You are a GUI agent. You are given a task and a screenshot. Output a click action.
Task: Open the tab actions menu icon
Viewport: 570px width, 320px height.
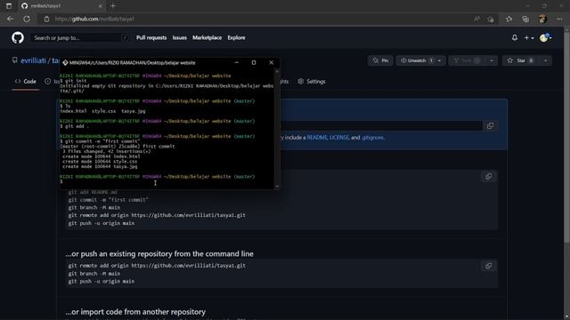coord(9,6)
